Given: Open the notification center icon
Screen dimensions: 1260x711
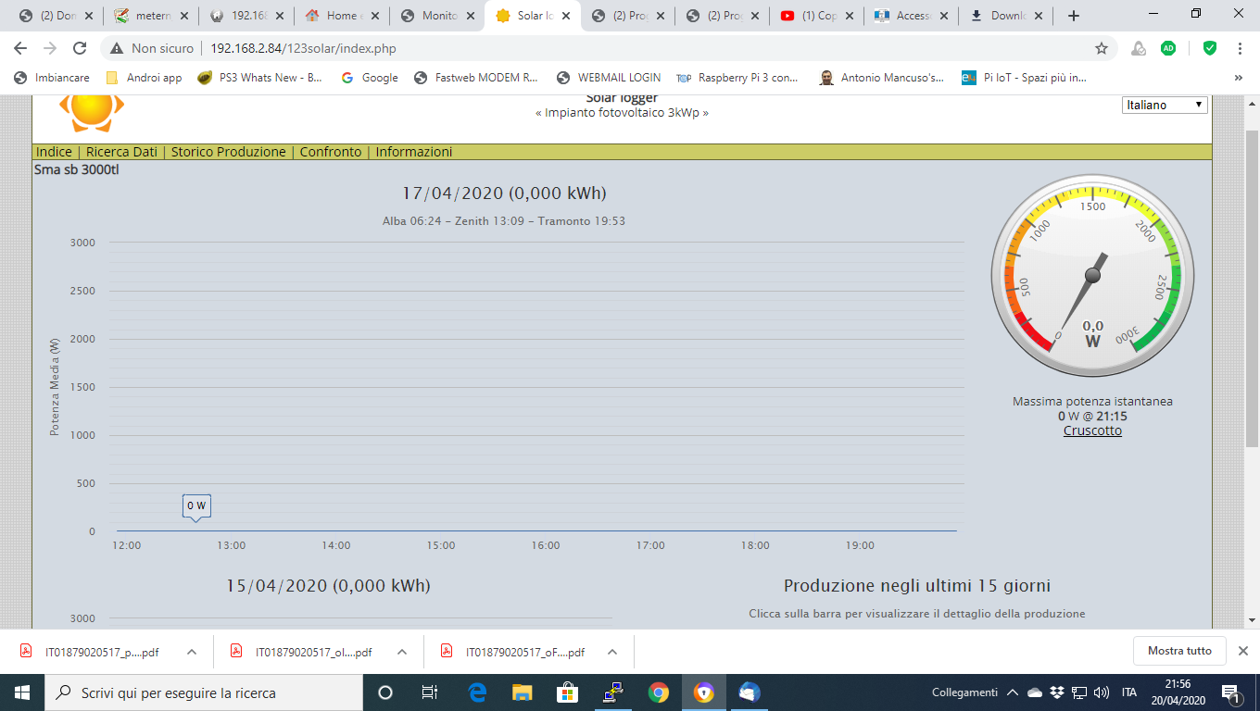Looking at the screenshot, I should pos(1232,692).
